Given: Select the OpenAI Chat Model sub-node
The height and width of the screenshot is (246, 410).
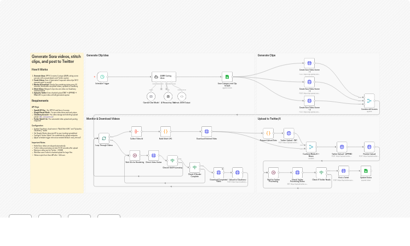Looking at the screenshot, I should [x=151, y=96].
